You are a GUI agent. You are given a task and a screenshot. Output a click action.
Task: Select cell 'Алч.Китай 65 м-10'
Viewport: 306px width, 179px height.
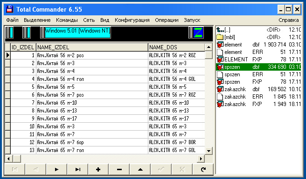click(x=92, y=103)
